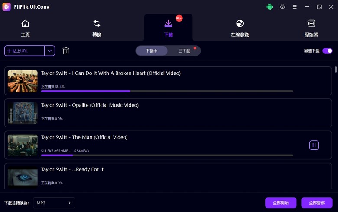This screenshot has width=338, height=212.
Task: Close the FliFlik UltConv window
Action: coord(331,7)
